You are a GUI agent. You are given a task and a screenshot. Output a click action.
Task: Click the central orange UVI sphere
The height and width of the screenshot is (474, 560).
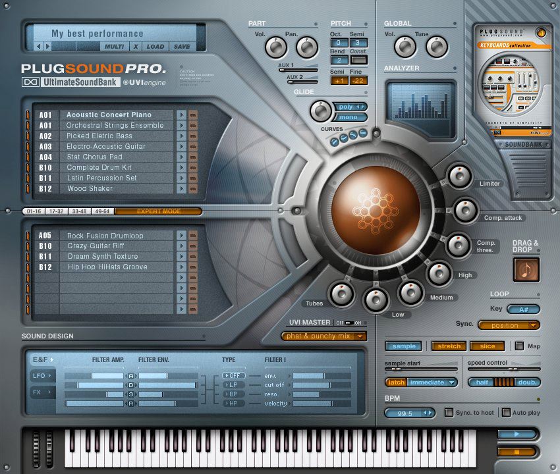point(376,211)
